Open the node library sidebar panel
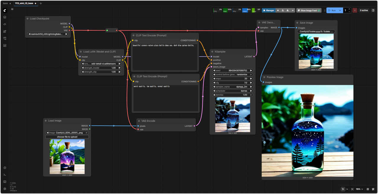Screen dimensions: 378x194 click(5, 31)
